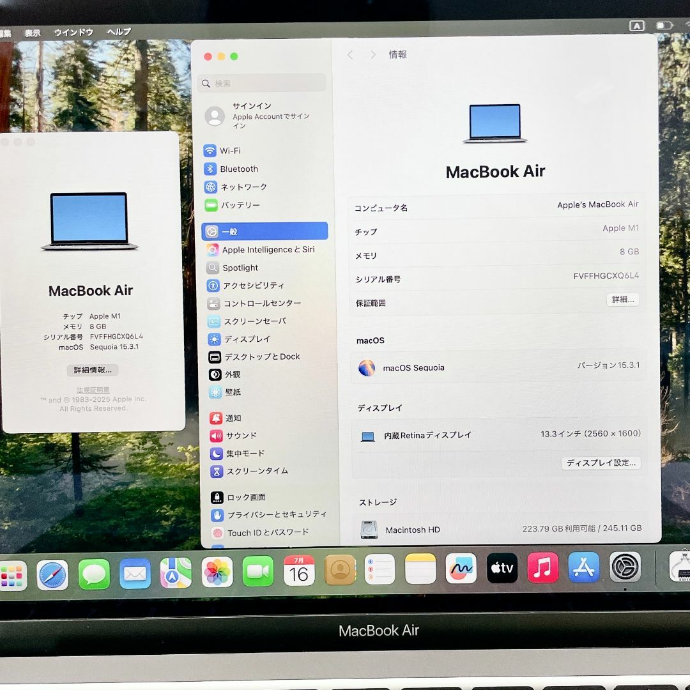Open Freeform from the Dock

click(x=461, y=568)
